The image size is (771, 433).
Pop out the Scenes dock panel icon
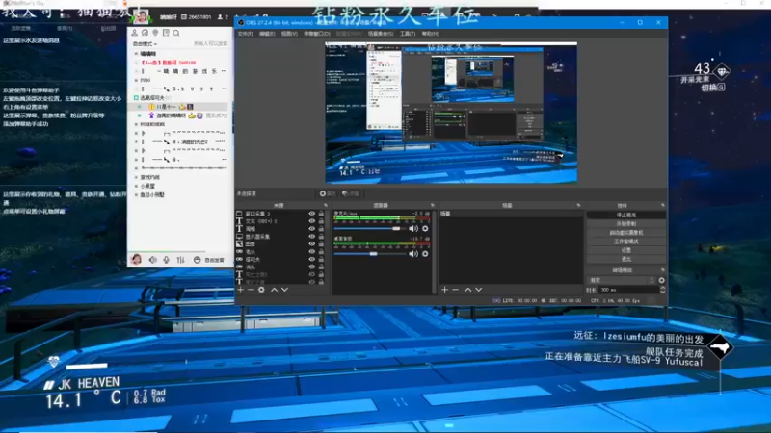pyautogui.click(x=578, y=205)
